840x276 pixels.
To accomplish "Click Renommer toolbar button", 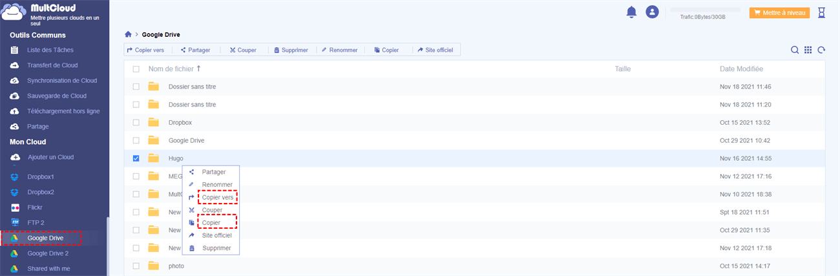I will click(339, 50).
